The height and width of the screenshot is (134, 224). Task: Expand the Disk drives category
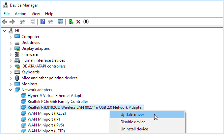11,43
